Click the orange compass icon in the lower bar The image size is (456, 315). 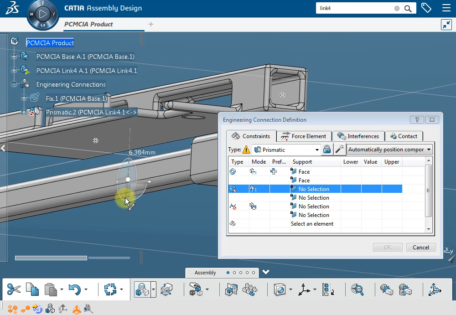click(77, 309)
